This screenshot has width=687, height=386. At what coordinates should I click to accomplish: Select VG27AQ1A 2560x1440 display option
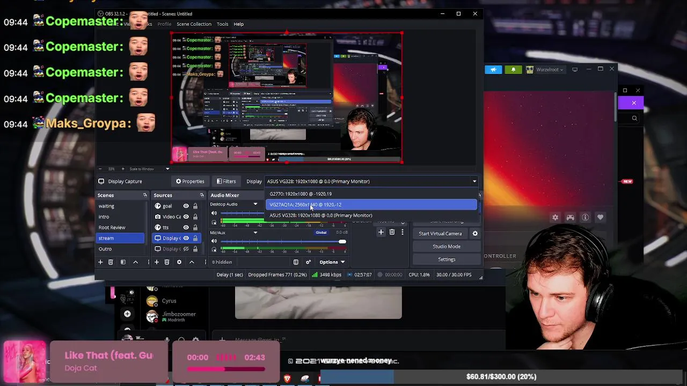pyautogui.click(x=371, y=205)
